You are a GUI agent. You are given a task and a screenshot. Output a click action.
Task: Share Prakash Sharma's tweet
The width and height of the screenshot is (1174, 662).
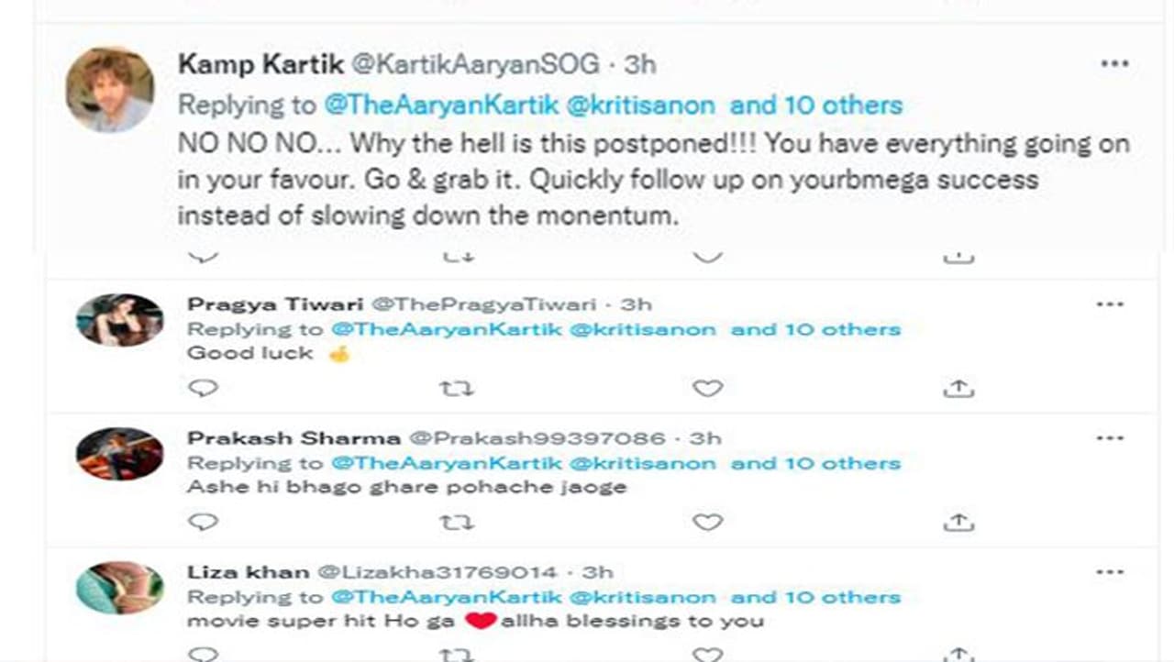(x=958, y=523)
